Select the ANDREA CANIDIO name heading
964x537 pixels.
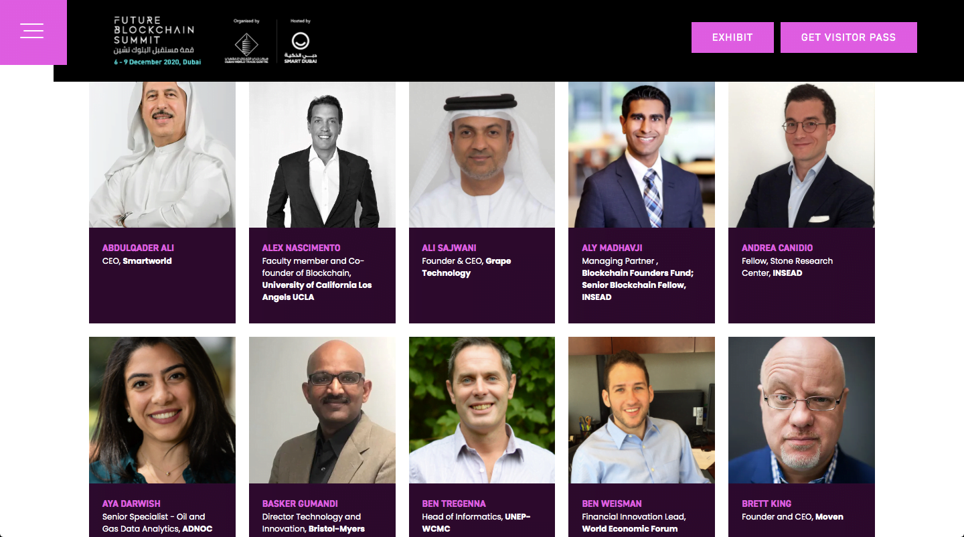click(777, 248)
